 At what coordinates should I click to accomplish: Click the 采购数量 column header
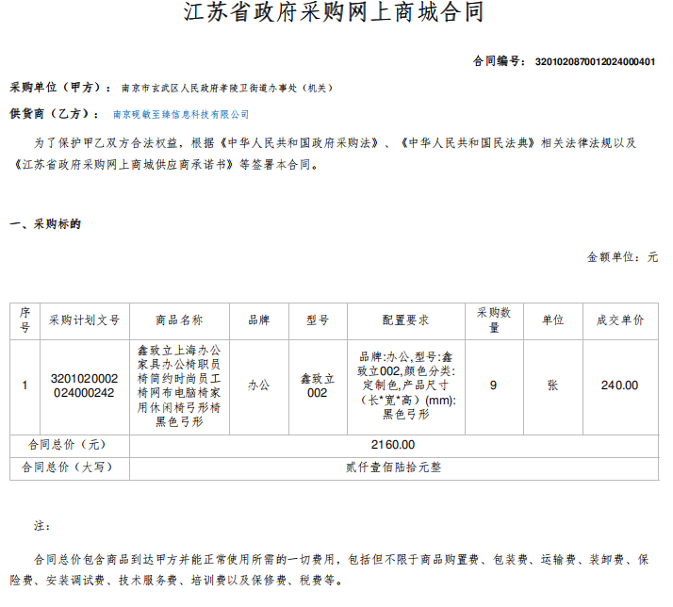coord(494,320)
